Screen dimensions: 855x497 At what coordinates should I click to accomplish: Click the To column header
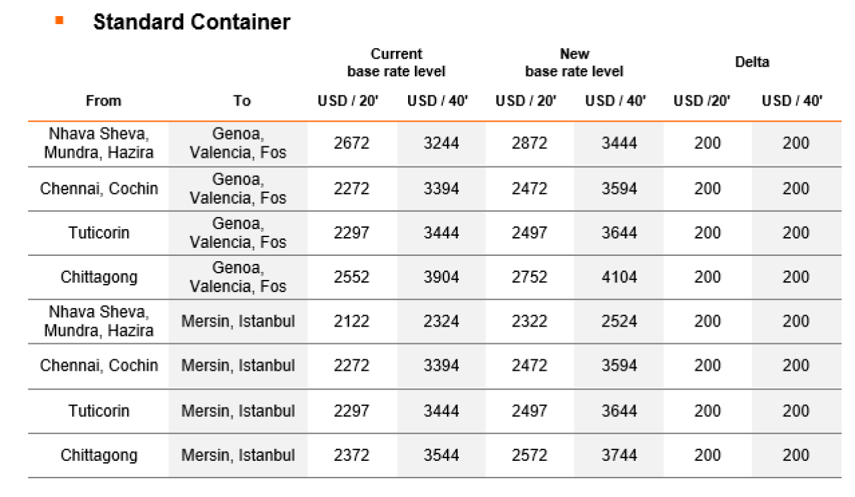pyautogui.click(x=242, y=101)
